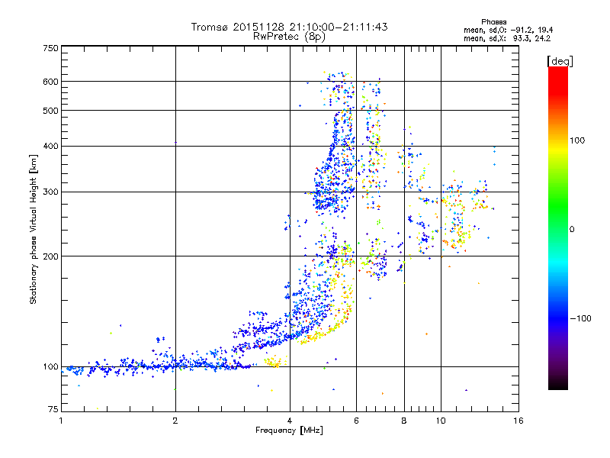Image resolution: width=610 pixels, height=458 pixels.
Task: Click the "600" tick label on the height axis
Action: click(50, 82)
